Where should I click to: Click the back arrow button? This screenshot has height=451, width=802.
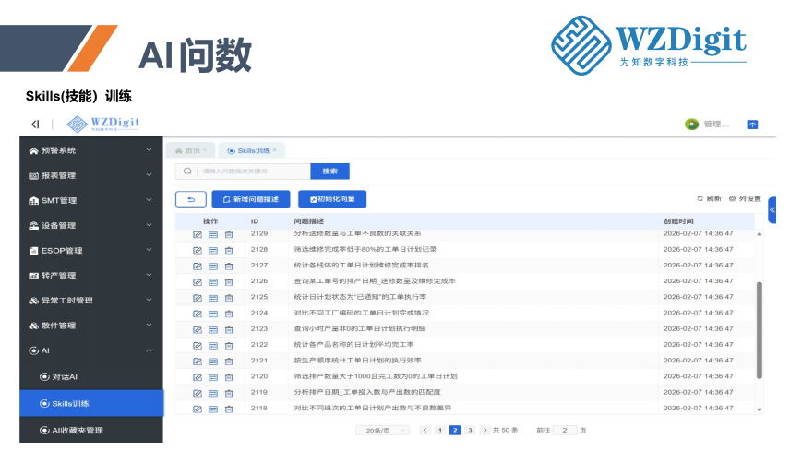point(191,199)
